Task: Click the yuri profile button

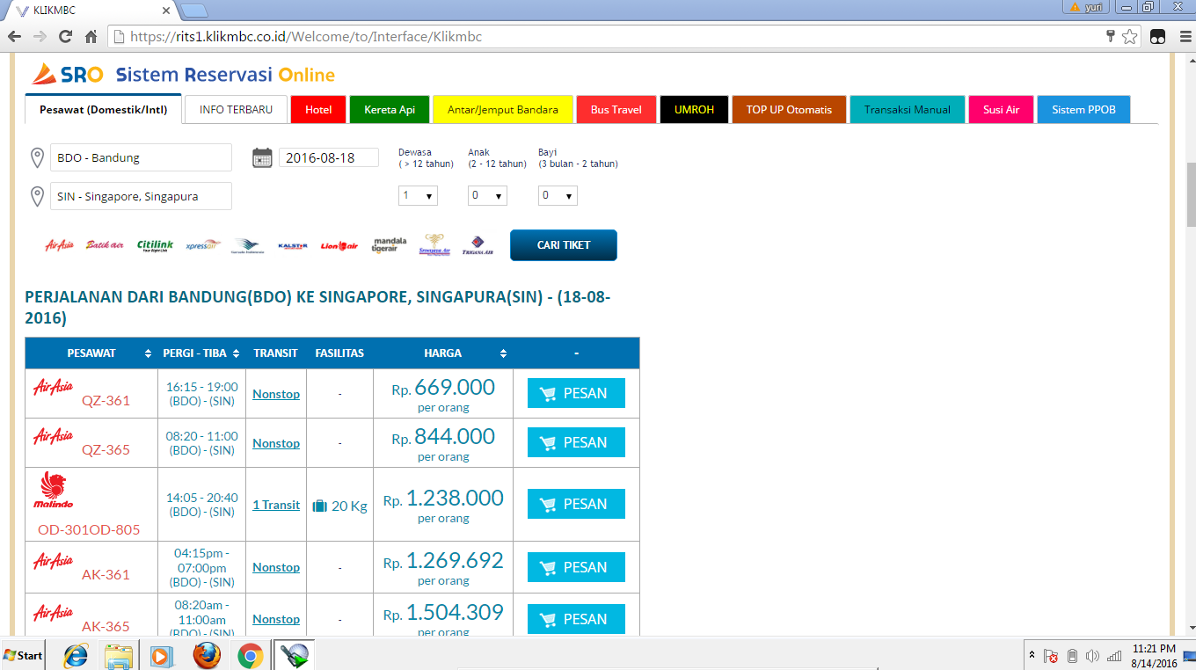Action: (x=1086, y=7)
